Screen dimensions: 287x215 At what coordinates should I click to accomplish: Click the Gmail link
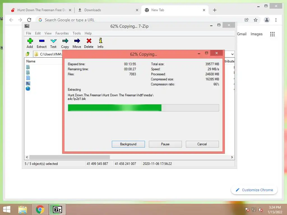(x=242, y=34)
